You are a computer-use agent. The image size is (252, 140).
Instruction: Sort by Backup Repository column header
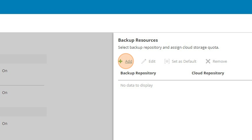138,73
